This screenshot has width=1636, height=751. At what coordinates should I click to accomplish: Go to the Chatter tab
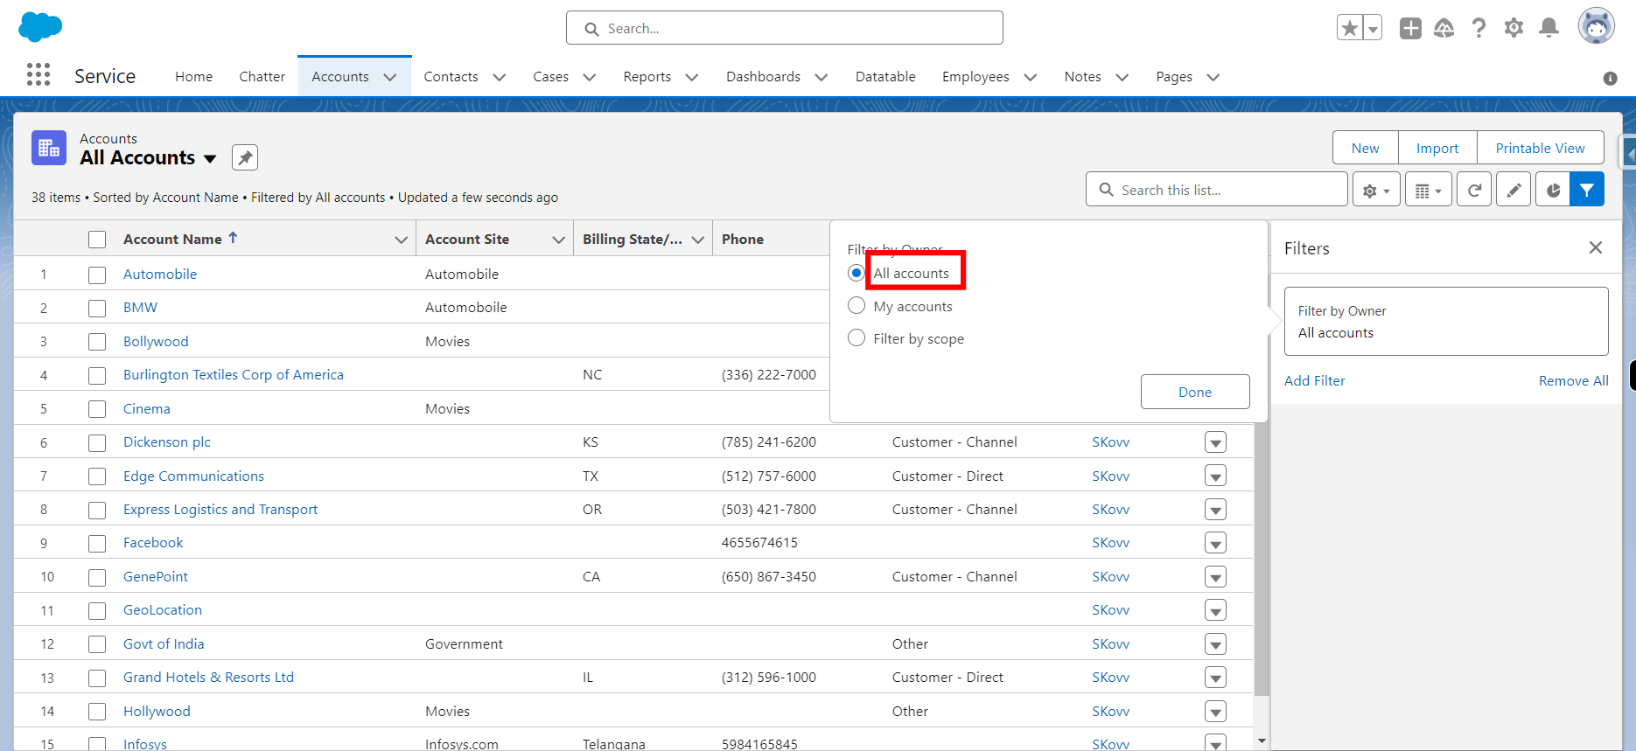coord(262,77)
